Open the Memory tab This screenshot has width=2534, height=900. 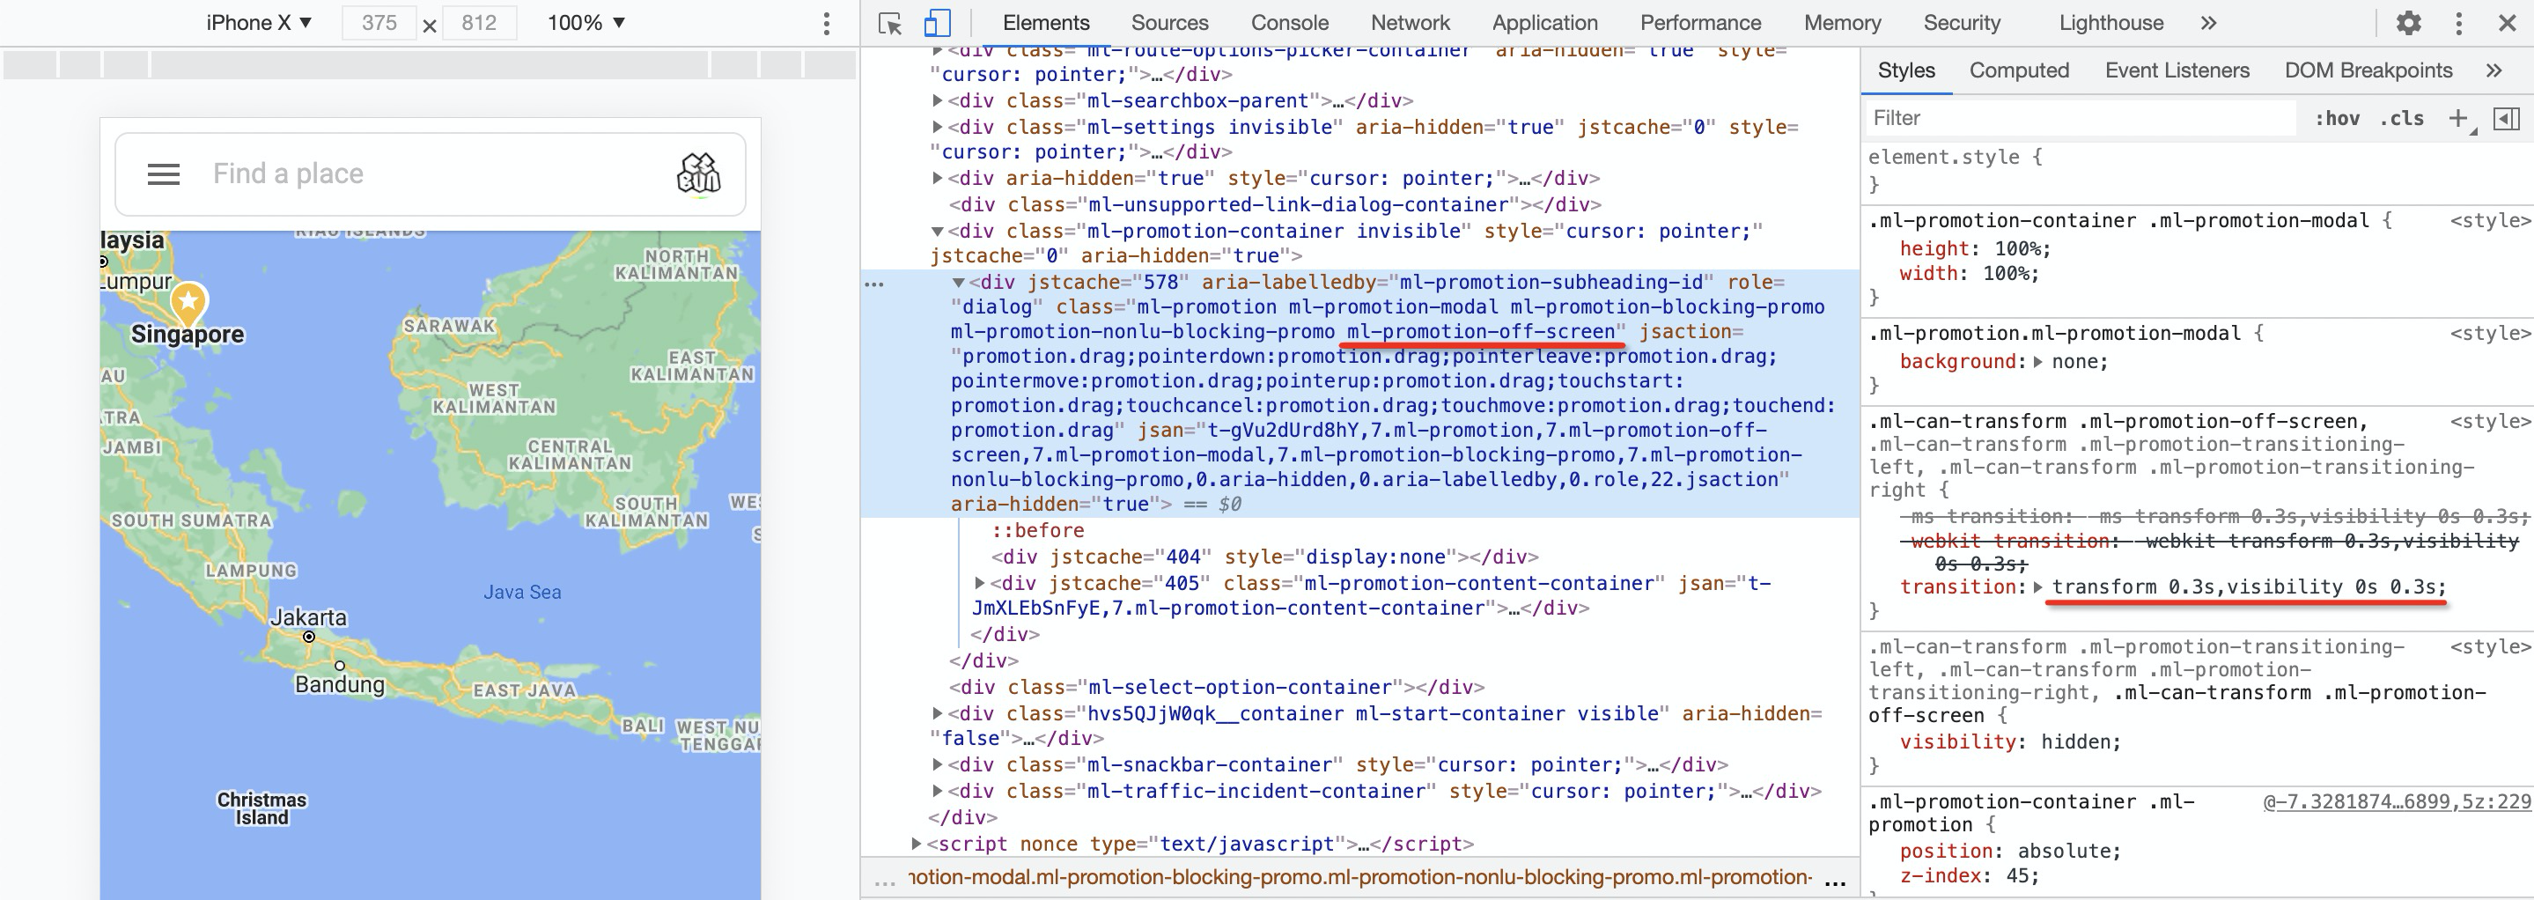[1843, 23]
